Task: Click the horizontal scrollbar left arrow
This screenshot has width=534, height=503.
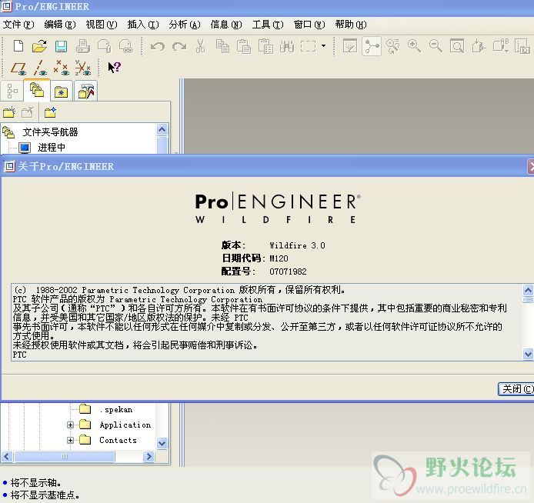Action: [x=7, y=456]
